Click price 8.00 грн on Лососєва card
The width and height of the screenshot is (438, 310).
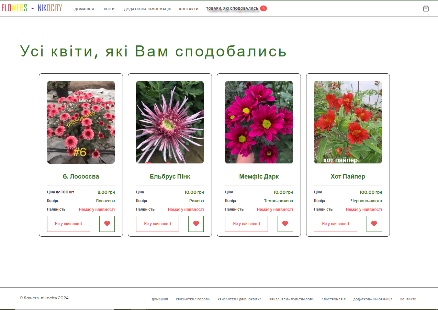[x=106, y=192]
